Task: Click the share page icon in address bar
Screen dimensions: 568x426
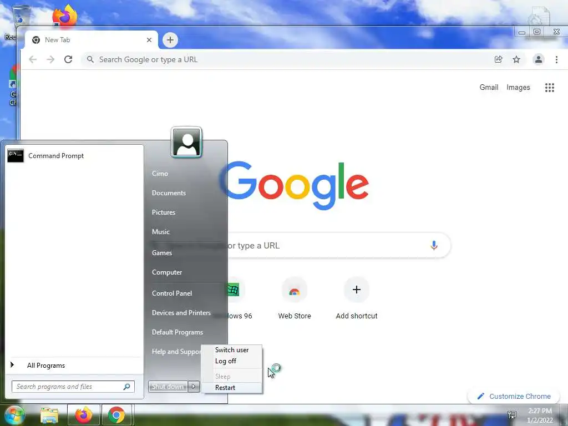Action: tap(499, 59)
